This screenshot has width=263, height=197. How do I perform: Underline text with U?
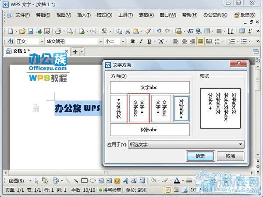[149, 41]
